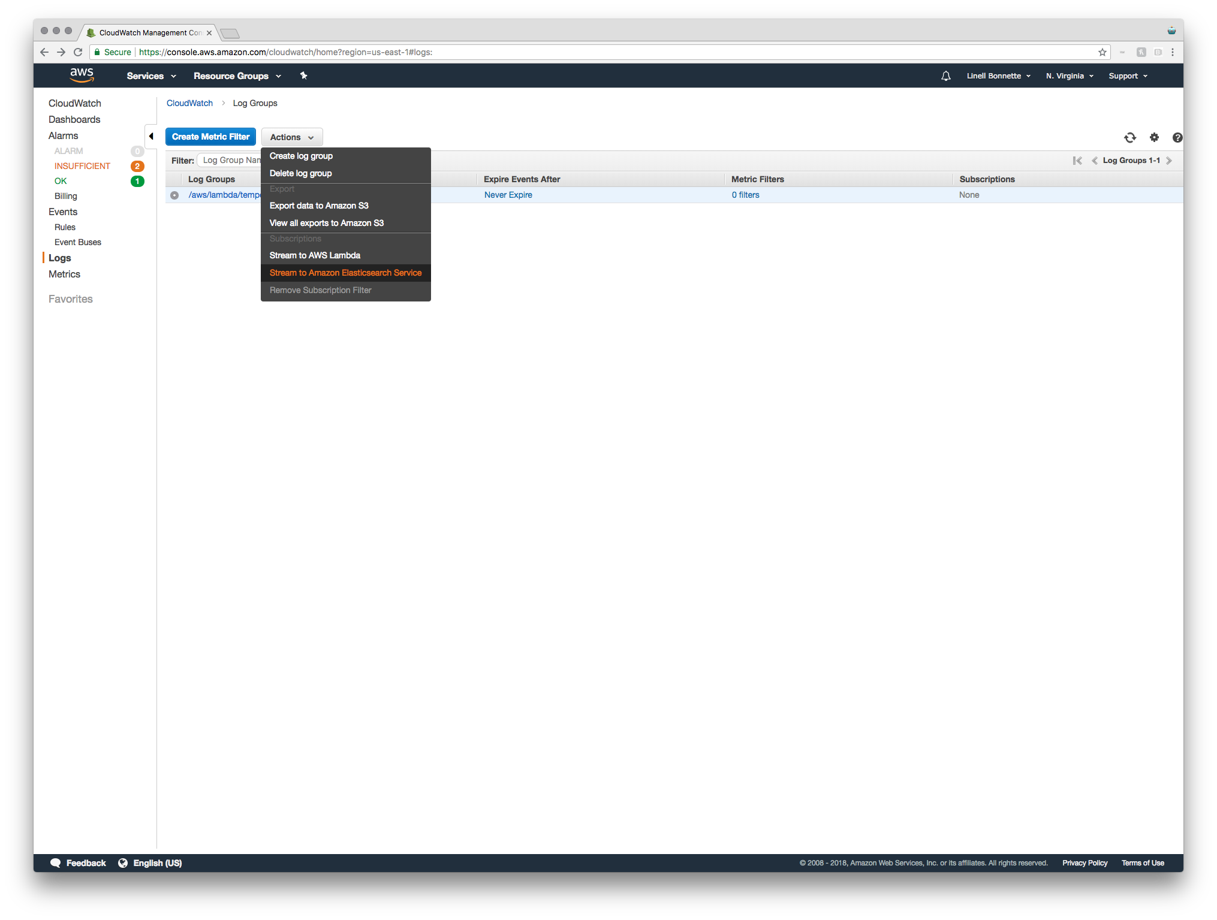Screen dimensions: 1217x920
Task: Collapse the left navigation sidebar arrow
Action: pos(151,137)
